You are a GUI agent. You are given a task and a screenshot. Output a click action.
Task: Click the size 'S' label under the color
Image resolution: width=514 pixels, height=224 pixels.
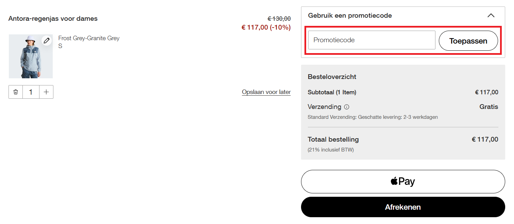tap(60, 46)
